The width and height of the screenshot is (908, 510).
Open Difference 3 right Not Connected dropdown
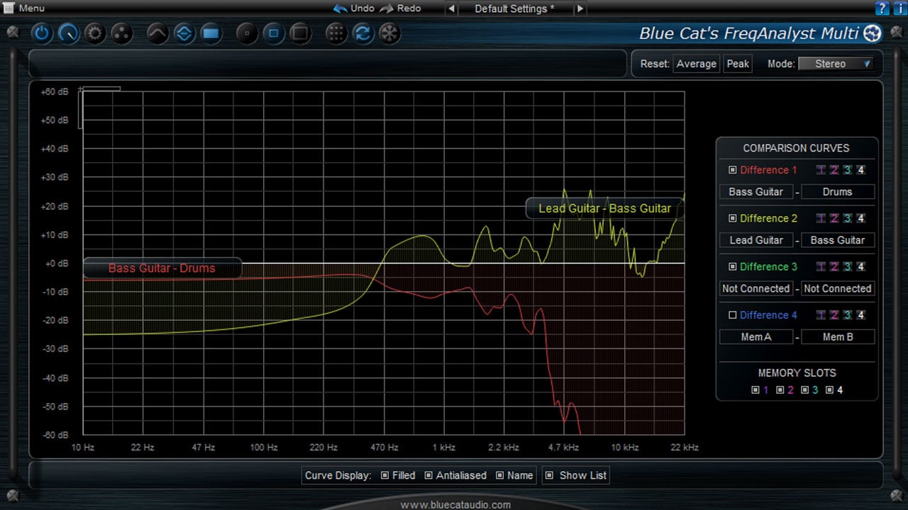(838, 288)
